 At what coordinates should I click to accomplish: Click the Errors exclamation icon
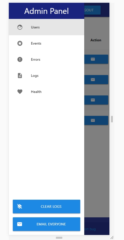pos(20,59)
